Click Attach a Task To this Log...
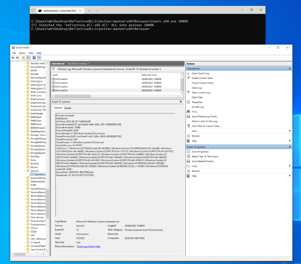Screen dimensions: 301x264 (x=205, y=121)
